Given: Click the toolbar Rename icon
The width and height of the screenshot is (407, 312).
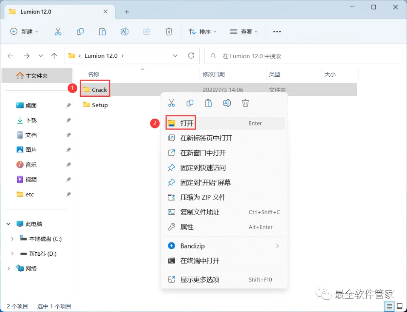Looking at the screenshot, I should coord(124,32).
